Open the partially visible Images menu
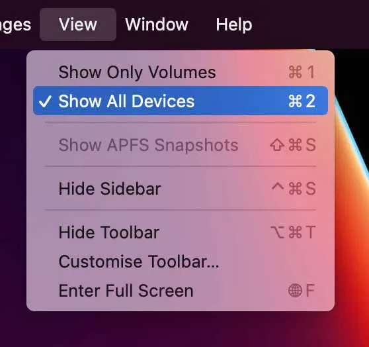369x347 pixels. [x=15, y=25]
